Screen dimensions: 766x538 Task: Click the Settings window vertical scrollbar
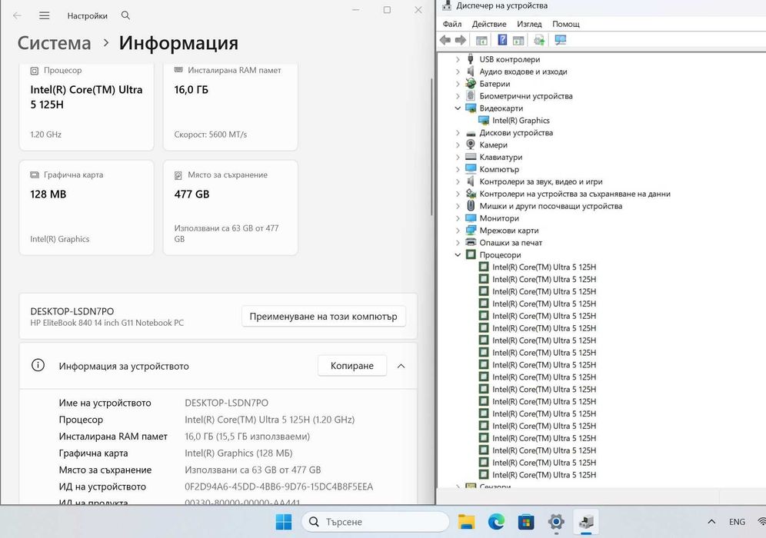(x=431, y=147)
